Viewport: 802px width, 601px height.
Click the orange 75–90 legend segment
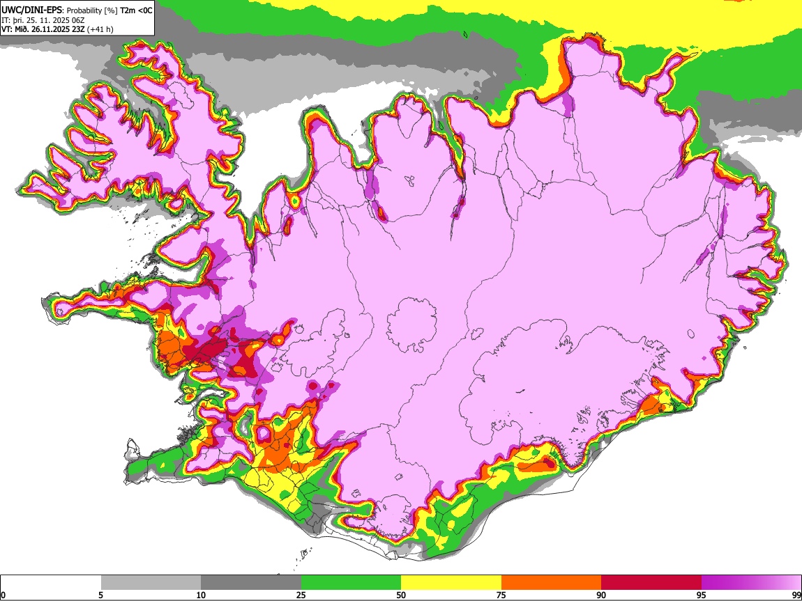[552, 583]
